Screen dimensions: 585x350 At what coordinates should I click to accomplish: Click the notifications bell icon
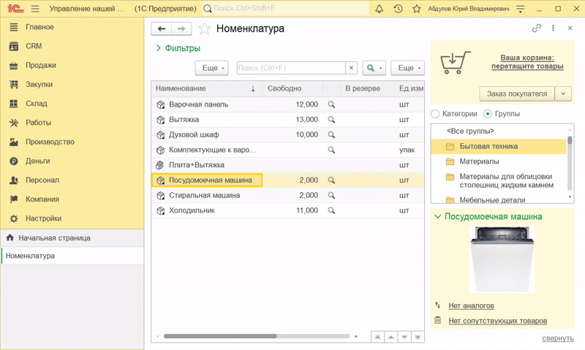click(x=379, y=9)
